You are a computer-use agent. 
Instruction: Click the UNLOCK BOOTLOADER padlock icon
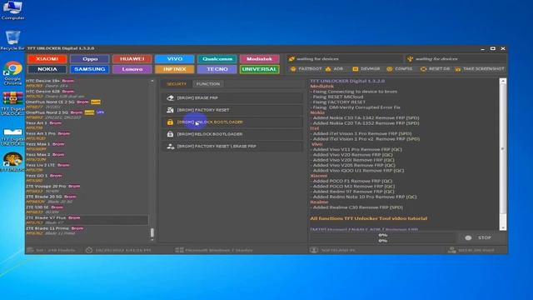[x=170, y=122]
